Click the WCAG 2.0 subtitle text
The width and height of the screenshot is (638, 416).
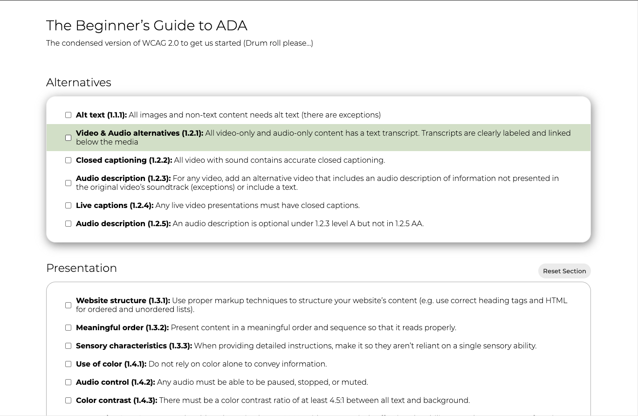click(179, 43)
